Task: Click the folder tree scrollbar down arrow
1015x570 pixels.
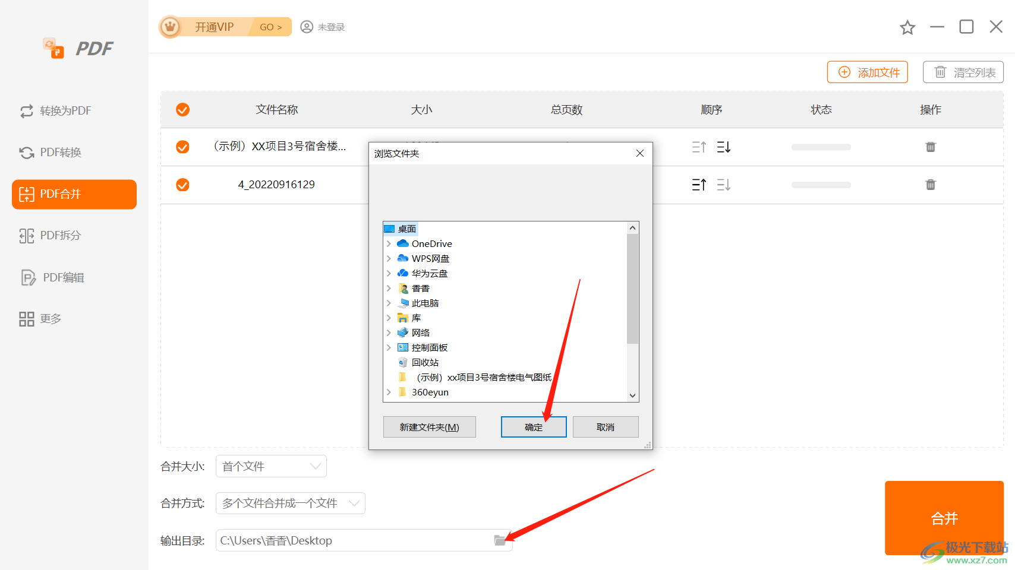Action: click(x=633, y=395)
